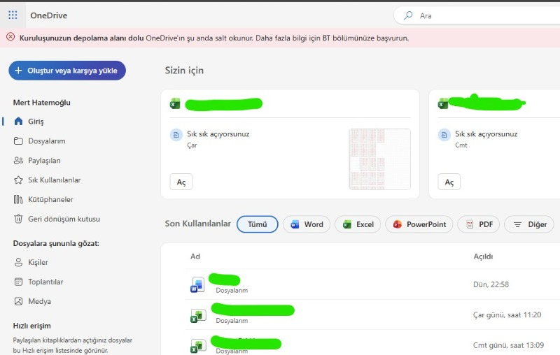Click the Giriş home icon
This screenshot has width=560, height=355.
pyautogui.click(x=18, y=121)
